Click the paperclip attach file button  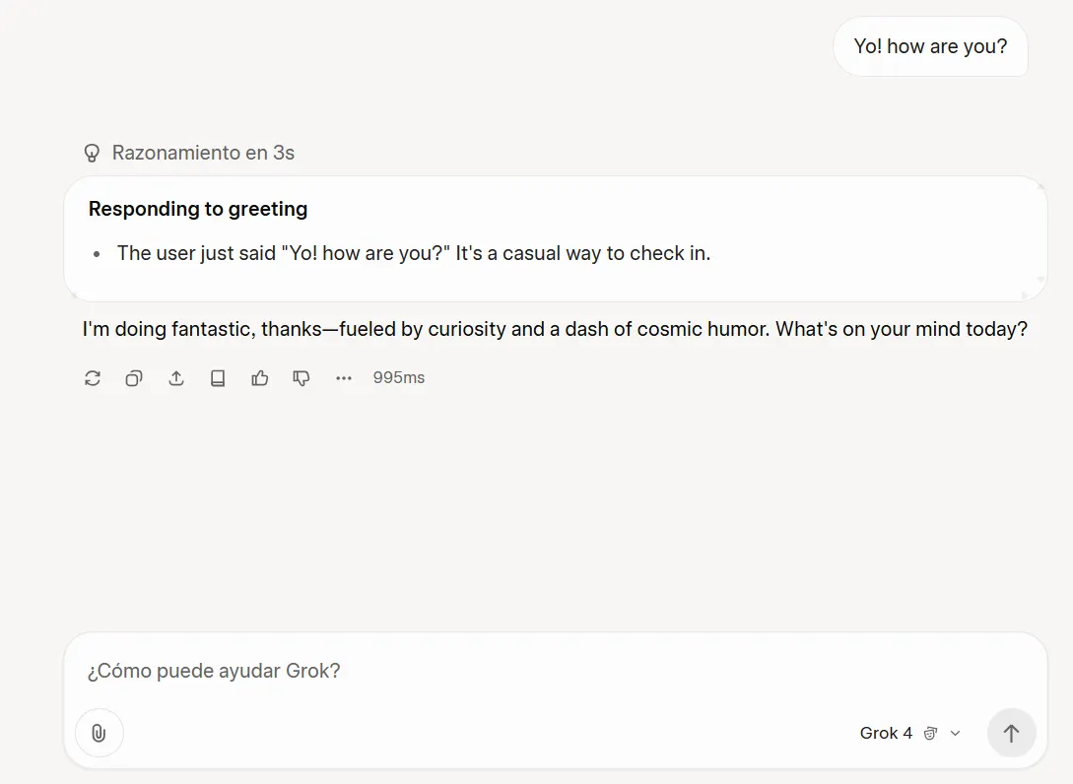99,733
